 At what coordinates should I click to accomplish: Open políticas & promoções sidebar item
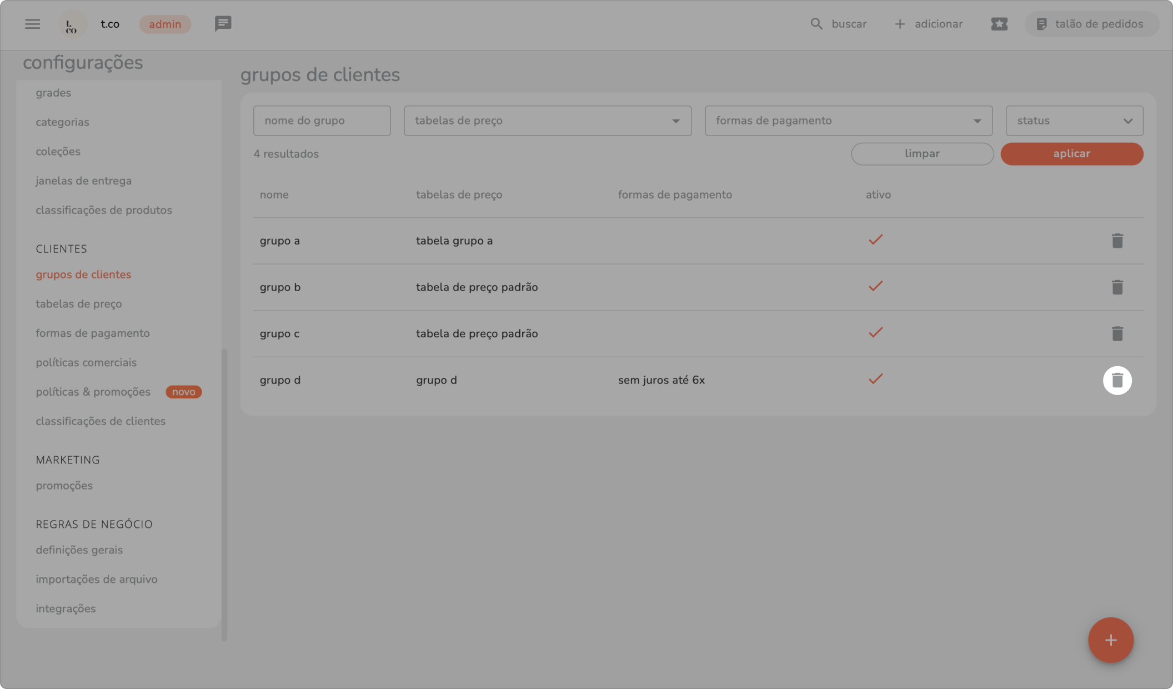tap(93, 392)
